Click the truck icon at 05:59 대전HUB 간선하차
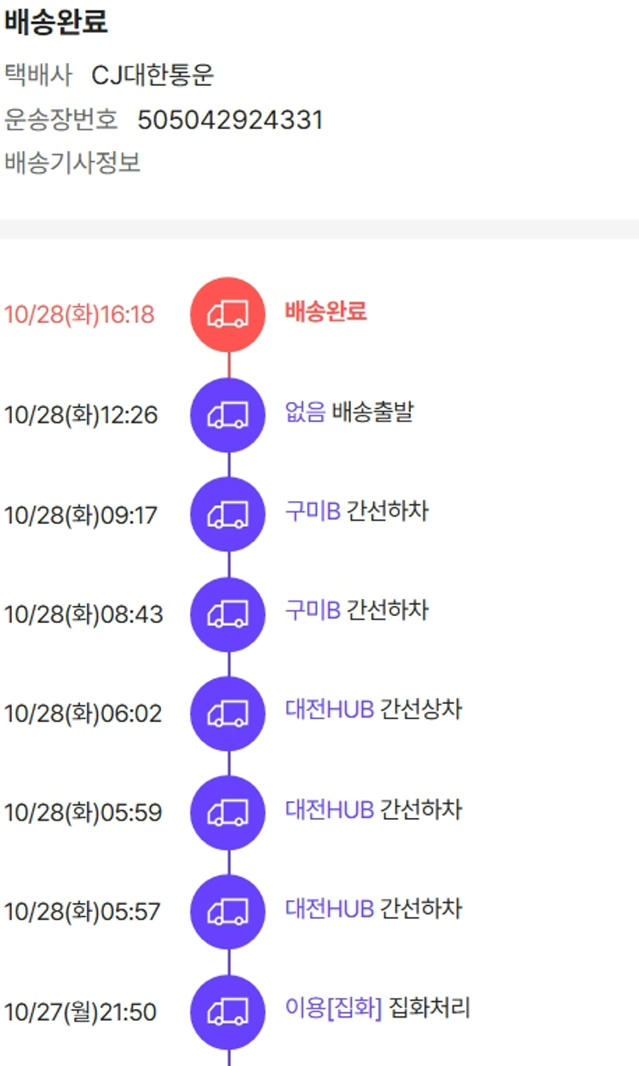Screen dimensions: 639x1066 tap(227, 812)
